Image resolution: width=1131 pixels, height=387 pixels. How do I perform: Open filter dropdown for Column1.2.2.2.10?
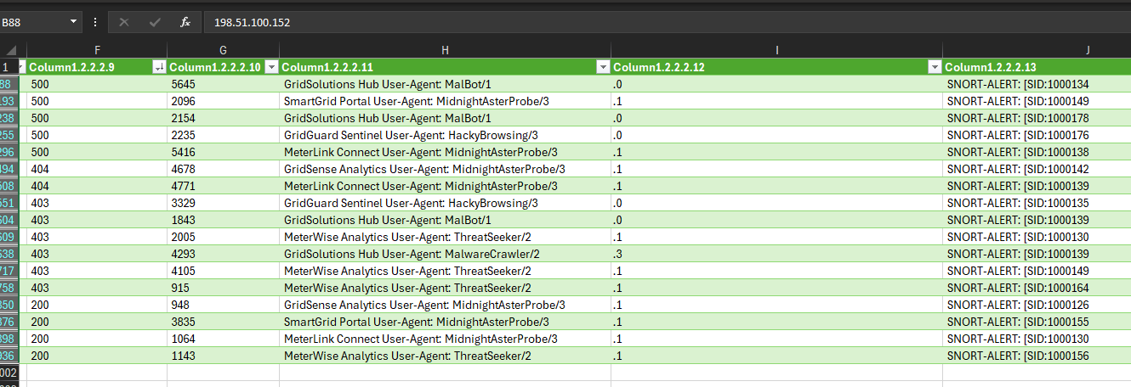click(271, 67)
